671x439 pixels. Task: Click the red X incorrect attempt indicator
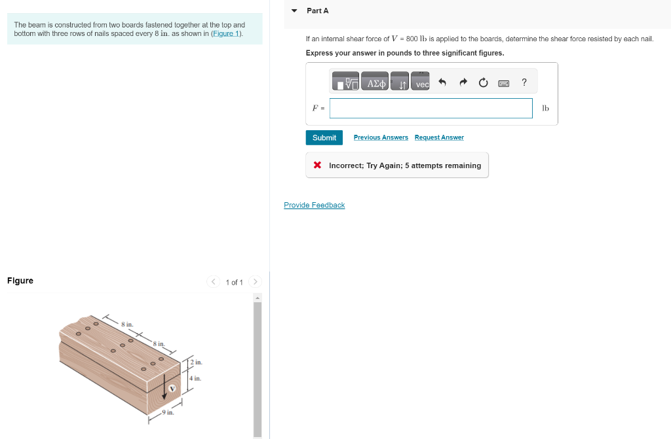point(317,165)
